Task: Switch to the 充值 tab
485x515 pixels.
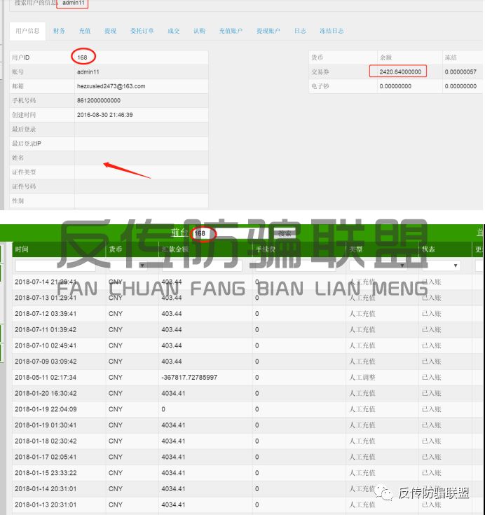Action: point(85,31)
